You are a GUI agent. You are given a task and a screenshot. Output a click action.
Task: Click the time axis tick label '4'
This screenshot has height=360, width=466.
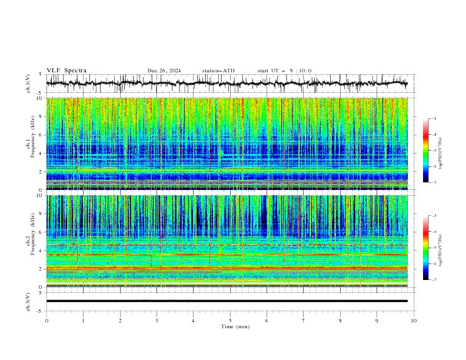(x=193, y=321)
